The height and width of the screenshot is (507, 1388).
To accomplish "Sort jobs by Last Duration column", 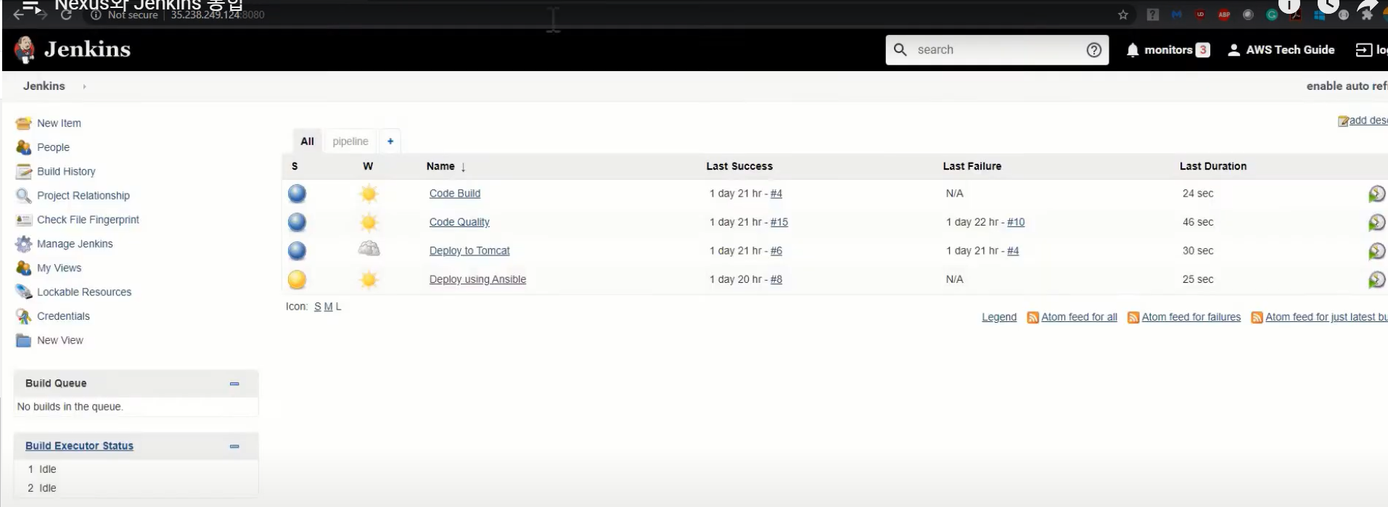I will coord(1212,166).
